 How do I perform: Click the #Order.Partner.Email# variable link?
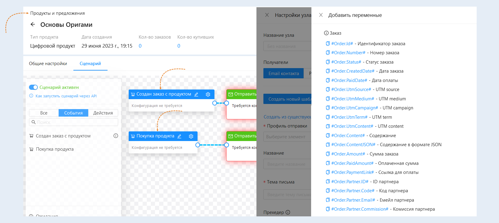[353, 200]
